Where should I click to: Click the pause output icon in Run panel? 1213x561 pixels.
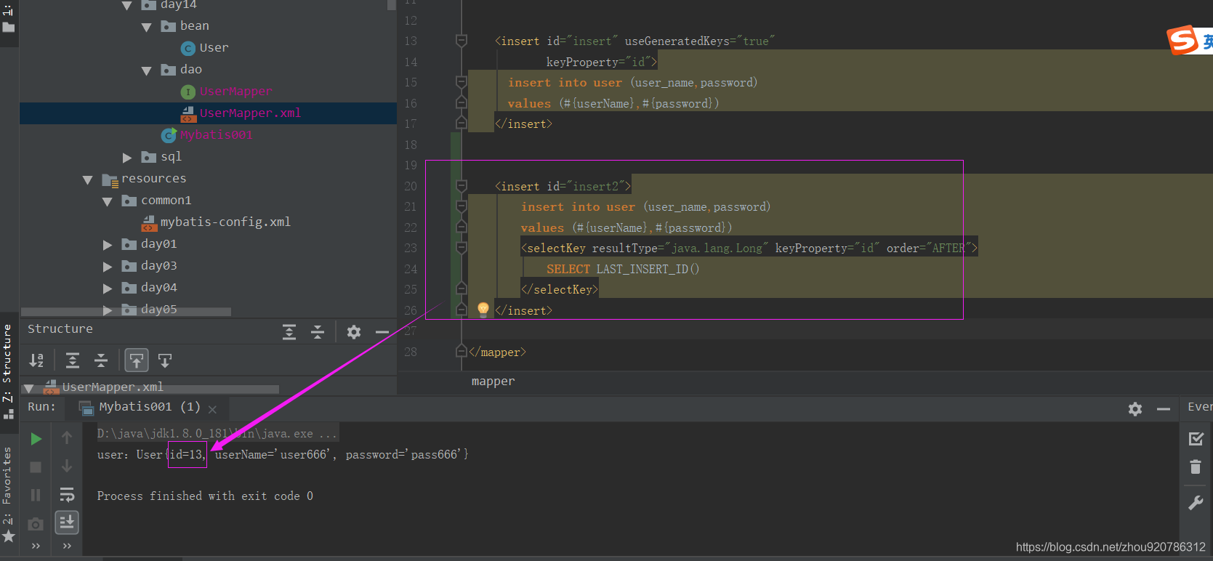36,495
